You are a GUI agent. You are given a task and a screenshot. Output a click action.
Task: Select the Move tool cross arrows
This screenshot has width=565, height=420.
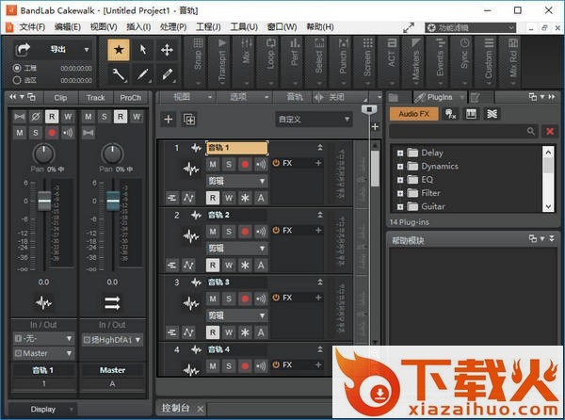167,49
